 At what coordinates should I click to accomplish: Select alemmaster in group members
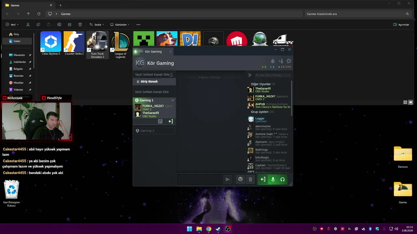268,127
